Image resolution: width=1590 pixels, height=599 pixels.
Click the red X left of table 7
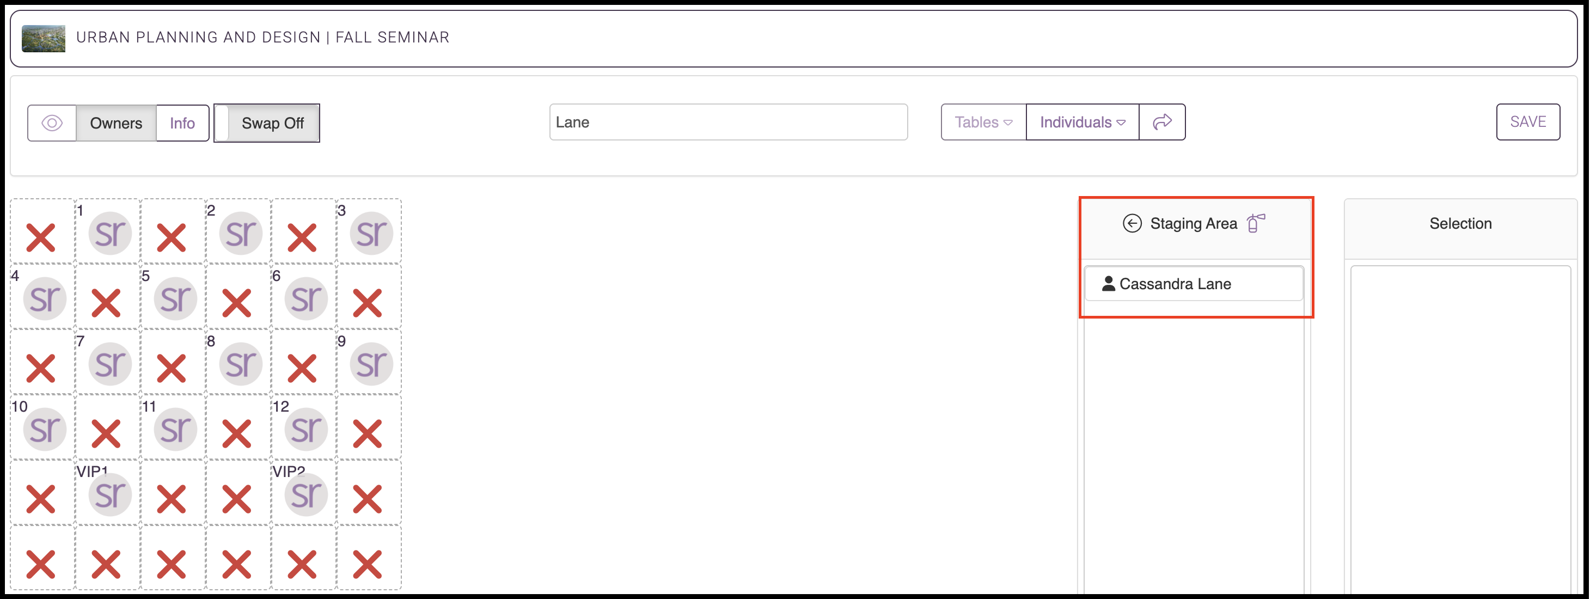pos(41,369)
